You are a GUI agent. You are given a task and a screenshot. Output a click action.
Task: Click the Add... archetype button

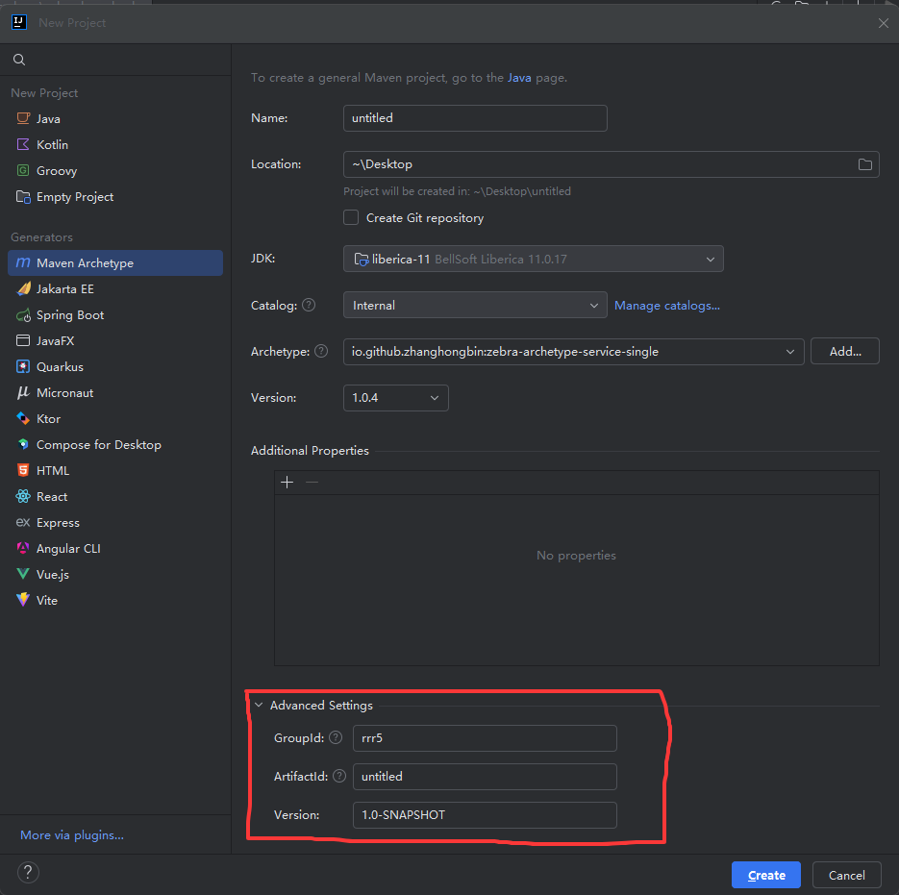click(x=845, y=352)
